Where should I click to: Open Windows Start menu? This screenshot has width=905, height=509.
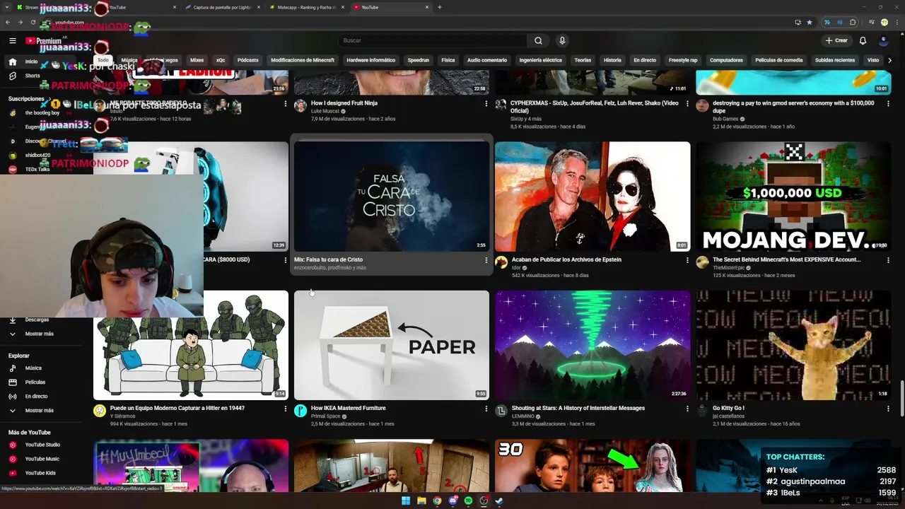[x=406, y=501]
